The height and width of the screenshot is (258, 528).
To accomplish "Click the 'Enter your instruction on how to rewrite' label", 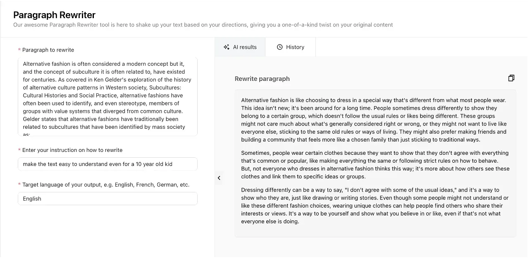I will click(x=72, y=150).
